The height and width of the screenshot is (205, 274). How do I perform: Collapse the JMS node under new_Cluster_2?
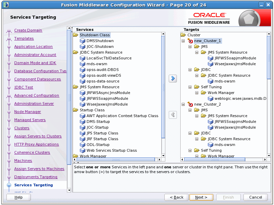(190, 110)
